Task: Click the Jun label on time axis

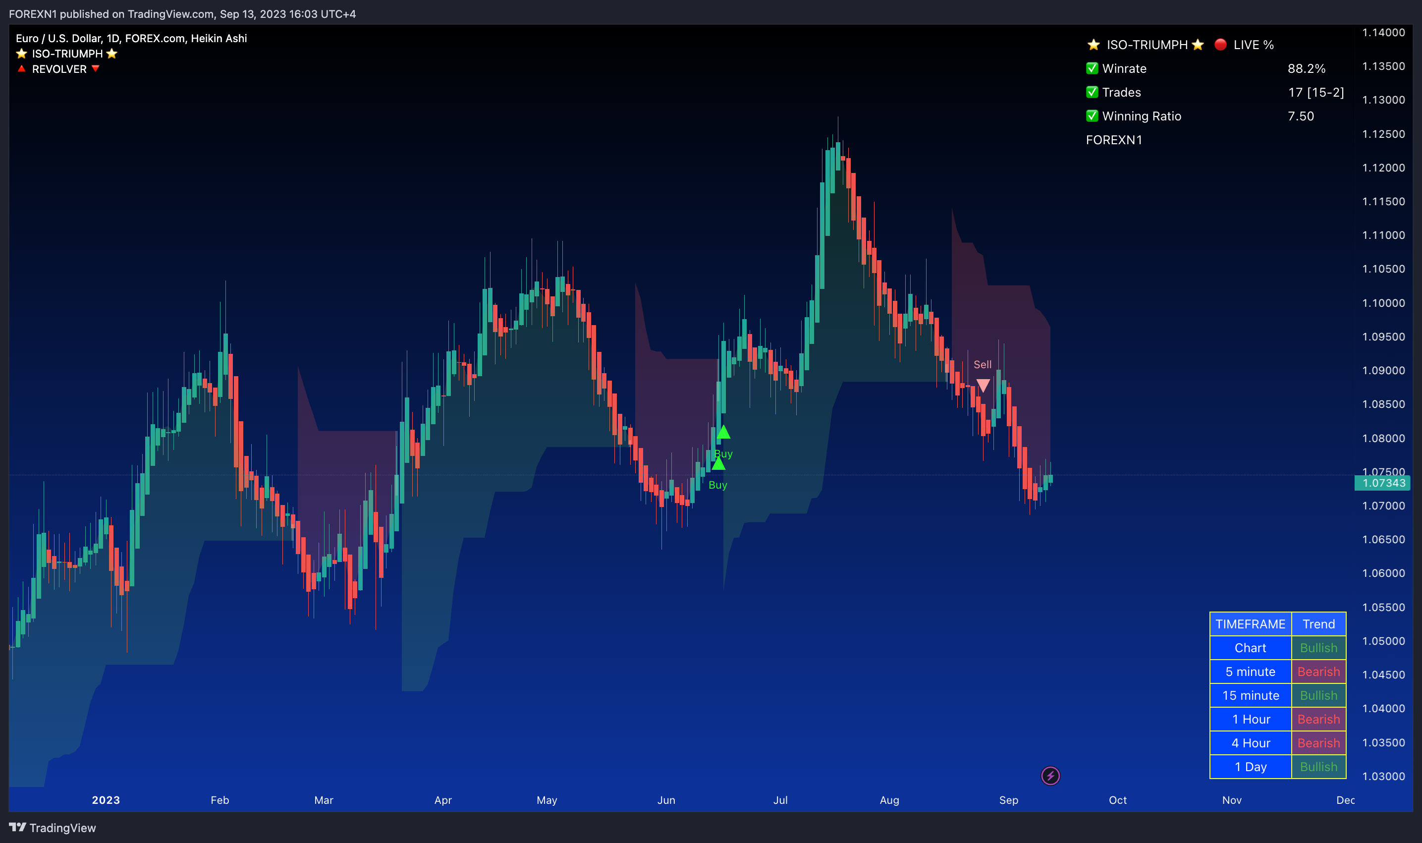Action: pos(666,800)
